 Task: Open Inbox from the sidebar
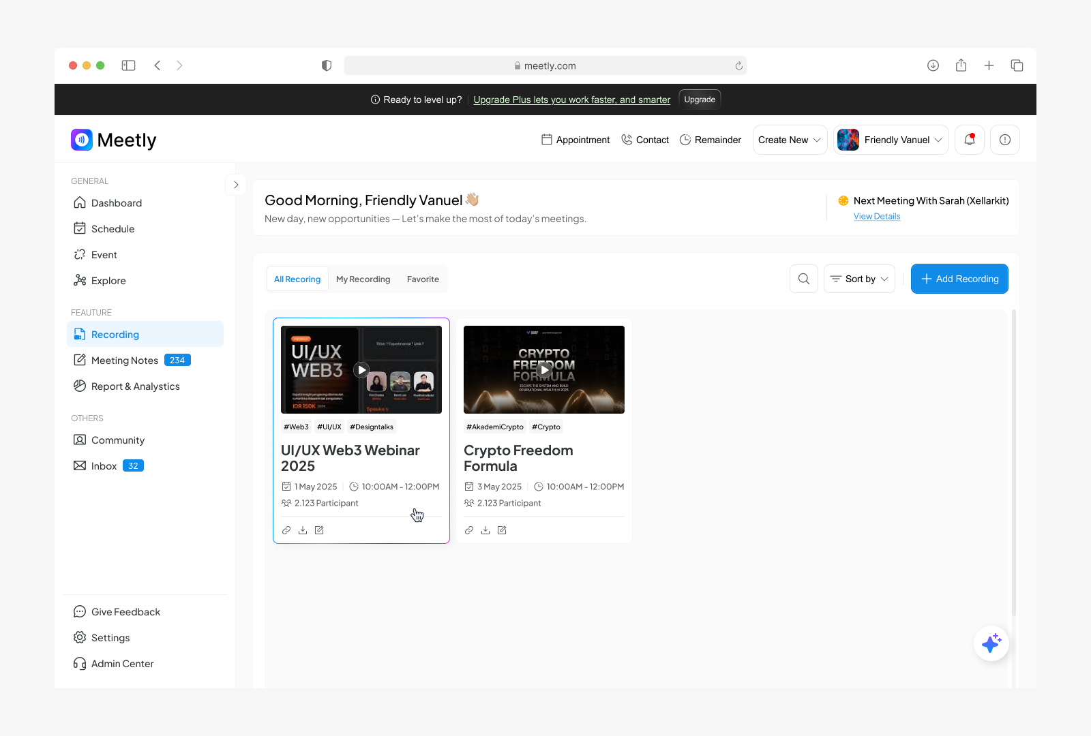click(x=104, y=465)
